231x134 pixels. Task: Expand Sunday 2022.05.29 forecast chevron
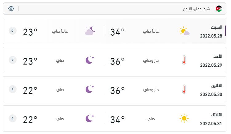(13, 60)
